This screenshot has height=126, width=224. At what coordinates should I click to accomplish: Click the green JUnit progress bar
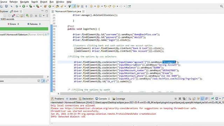24,29
